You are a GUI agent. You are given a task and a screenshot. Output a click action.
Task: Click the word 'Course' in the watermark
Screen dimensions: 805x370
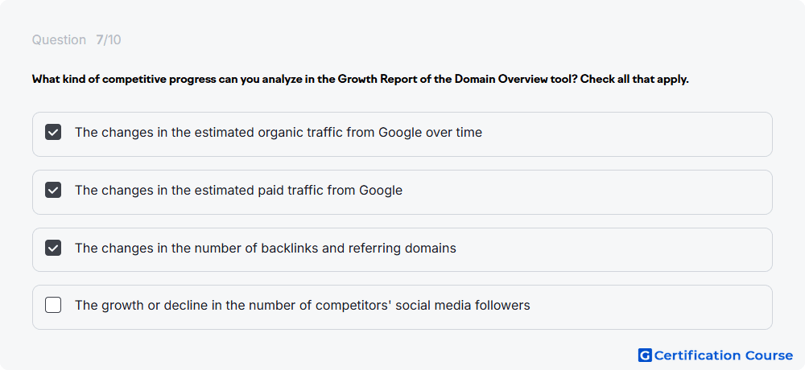[x=769, y=355]
